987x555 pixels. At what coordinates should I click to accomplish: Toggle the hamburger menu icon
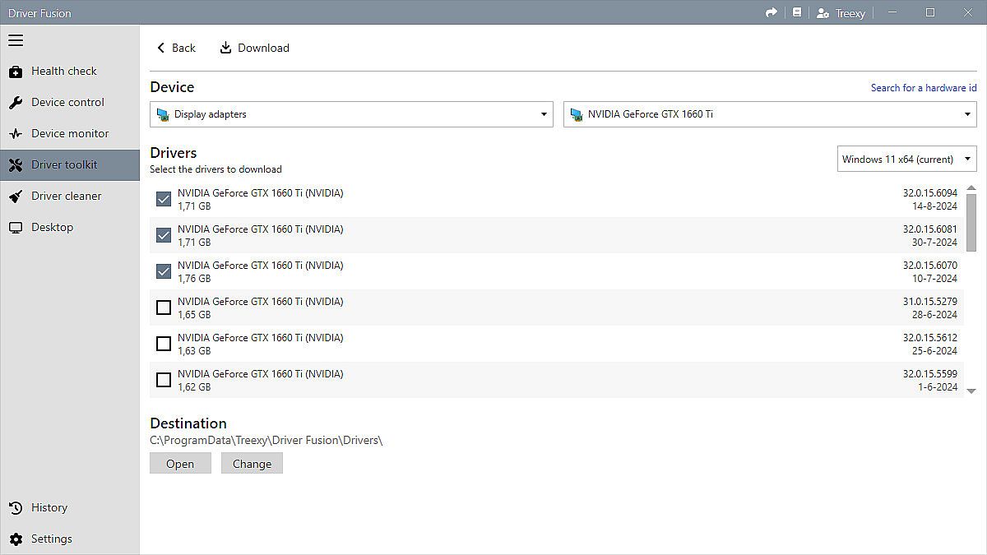coord(16,40)
